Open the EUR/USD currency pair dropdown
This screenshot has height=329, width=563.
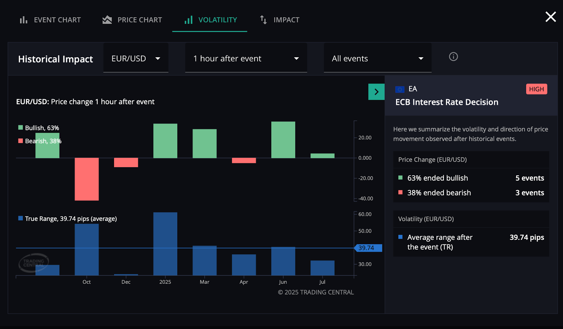coord(136,59)
